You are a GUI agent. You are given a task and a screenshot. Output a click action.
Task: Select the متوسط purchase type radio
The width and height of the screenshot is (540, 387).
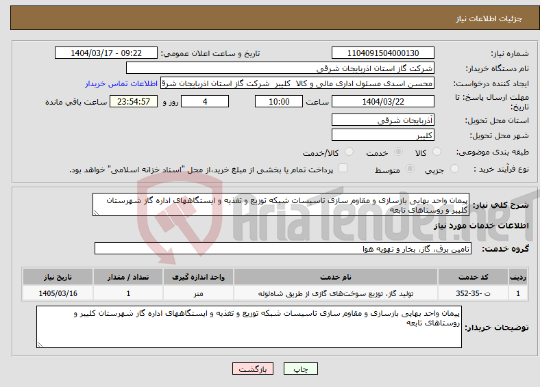coord(410,168)
